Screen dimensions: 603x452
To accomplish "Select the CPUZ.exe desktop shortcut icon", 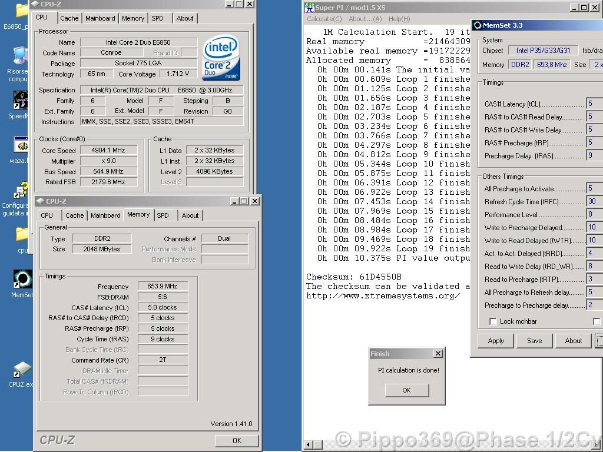I will point(21,370).
